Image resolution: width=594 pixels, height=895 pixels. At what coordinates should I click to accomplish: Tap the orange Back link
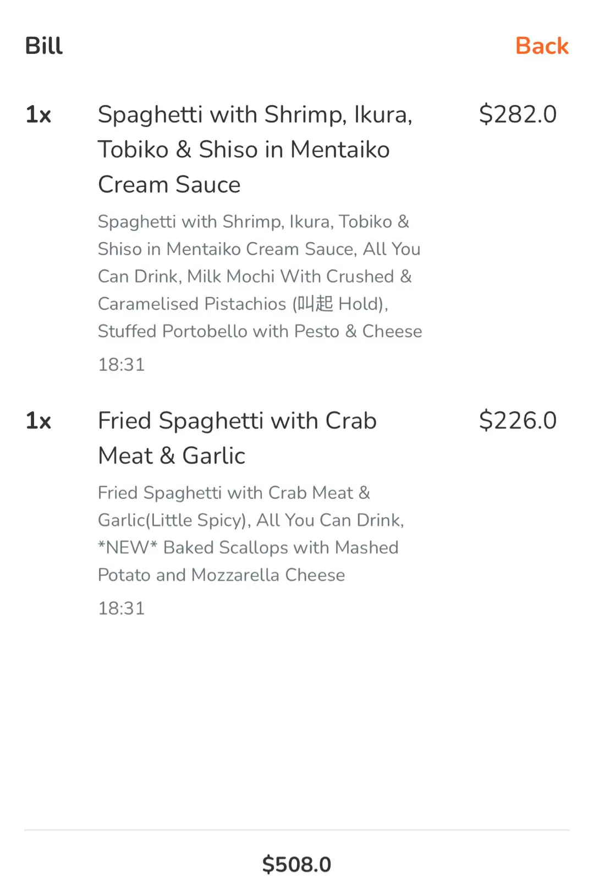click(x=541, y=46)
